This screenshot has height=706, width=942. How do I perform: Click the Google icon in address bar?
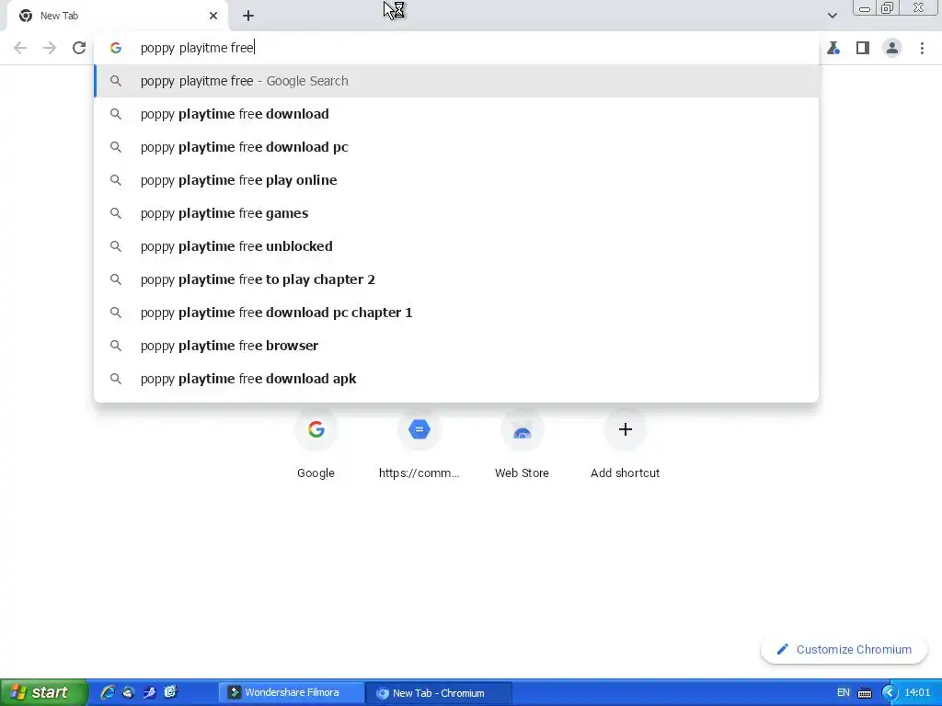[116, 48]
